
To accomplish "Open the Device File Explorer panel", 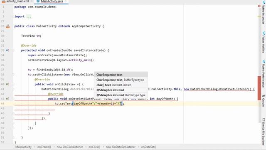I will 264,132.
